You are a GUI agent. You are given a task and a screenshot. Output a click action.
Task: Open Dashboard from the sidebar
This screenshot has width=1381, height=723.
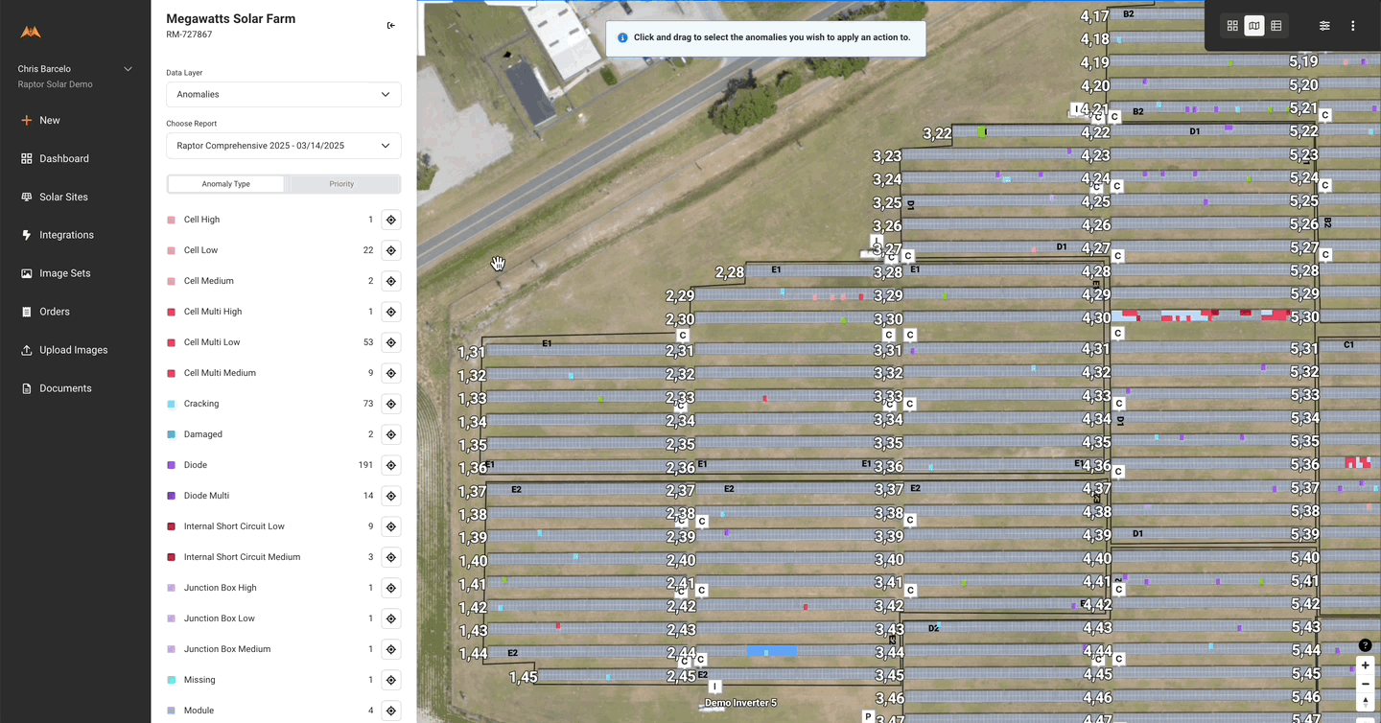pos(64,158)
